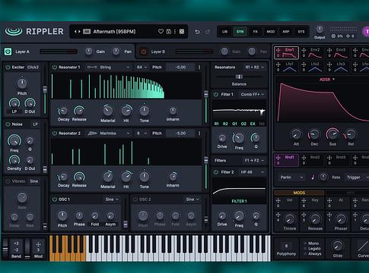Open Resonator 1 three-dot options menu
369x273 pixels.
tap(199, 67)
